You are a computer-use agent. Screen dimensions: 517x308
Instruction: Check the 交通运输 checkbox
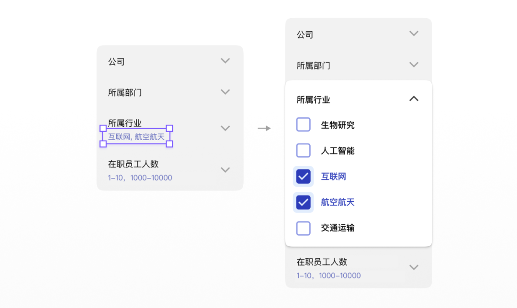tap(303, 228)
